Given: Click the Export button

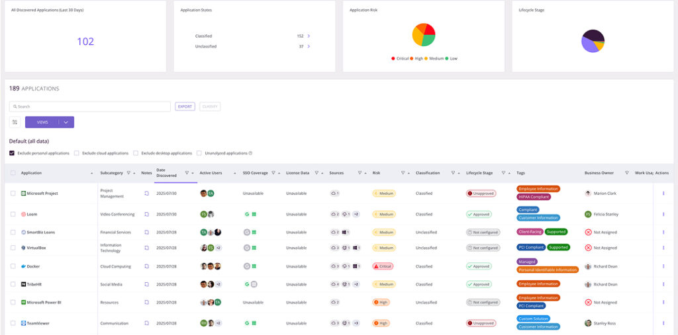Looking at the screenshot, I should [x=185, y=106].
